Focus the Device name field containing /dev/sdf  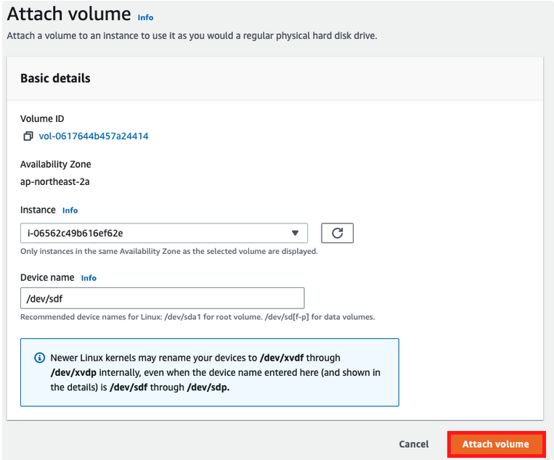pos(162,298)
